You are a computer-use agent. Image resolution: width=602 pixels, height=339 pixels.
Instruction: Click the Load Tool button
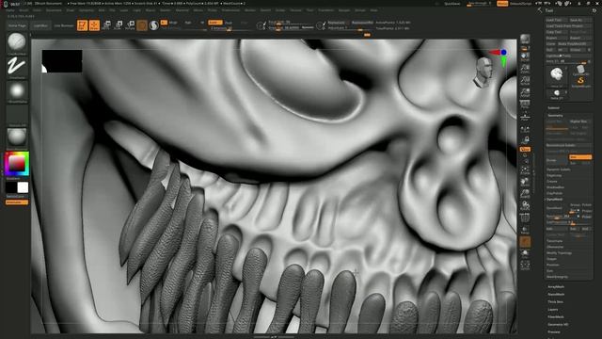556,20
